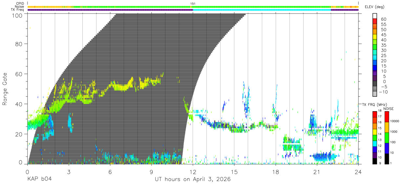Select the 'Noise' row label at top left
The image size is (403, 186).
click(x=20, y=7)
